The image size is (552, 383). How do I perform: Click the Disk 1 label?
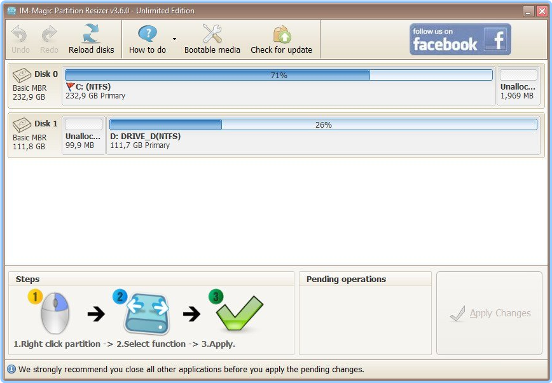click(46, 124)
